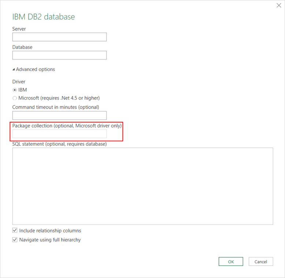Click the Database input field

click(59, 55)
